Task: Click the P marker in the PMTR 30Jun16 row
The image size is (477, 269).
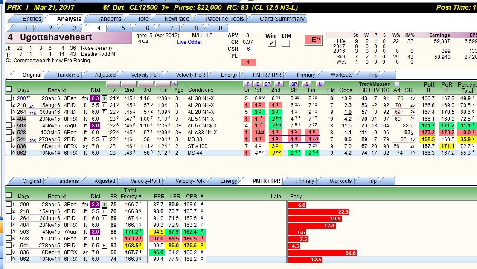Action: [104, 218]
